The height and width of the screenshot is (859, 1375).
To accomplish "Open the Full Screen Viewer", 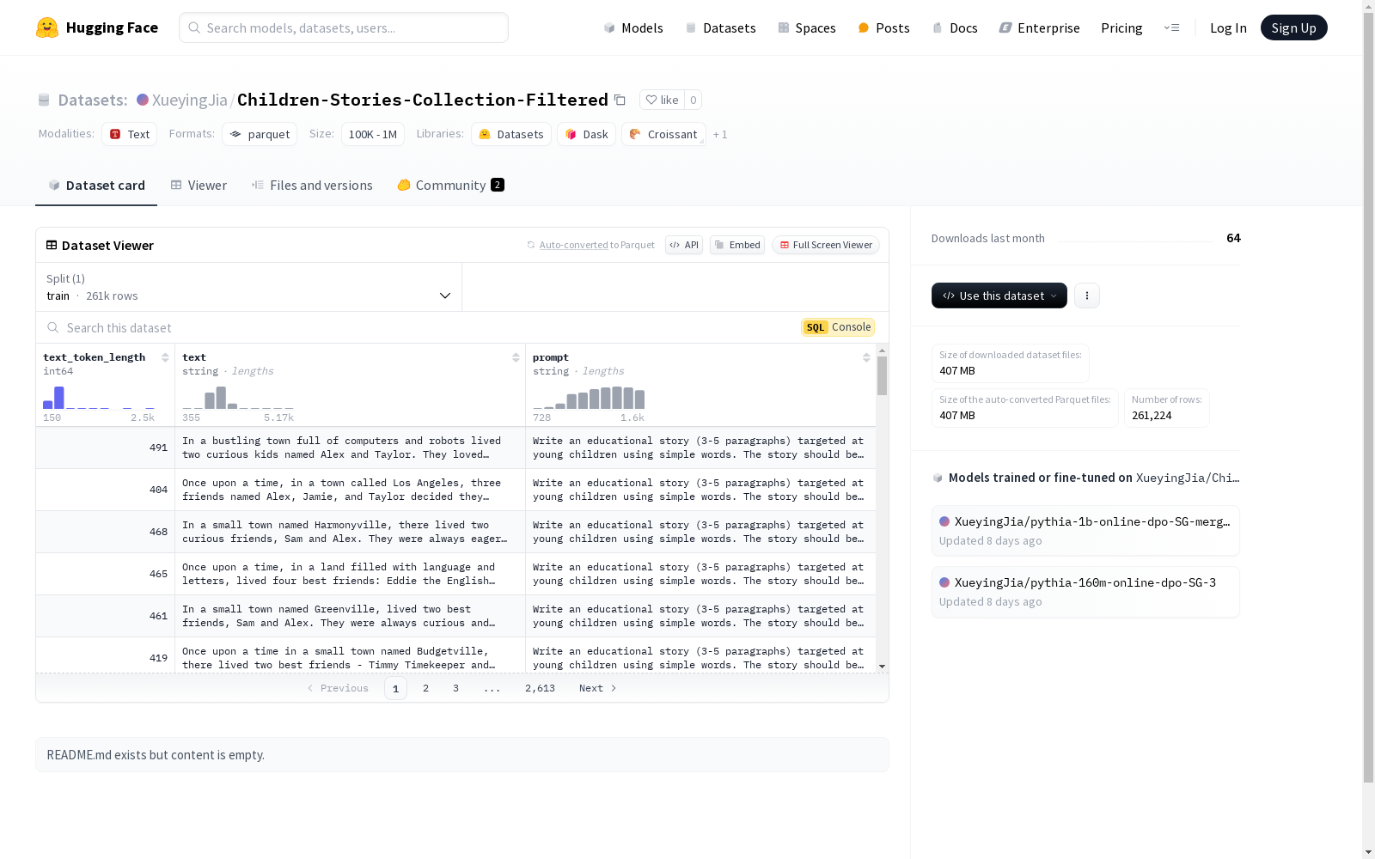I will (826, 245).
